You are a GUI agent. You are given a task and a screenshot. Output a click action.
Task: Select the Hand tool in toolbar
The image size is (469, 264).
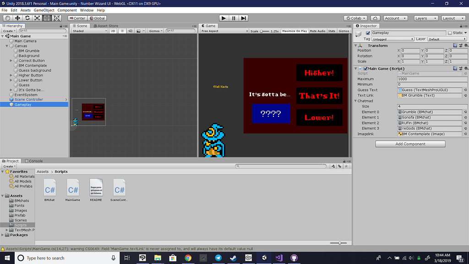pos(7,18)
